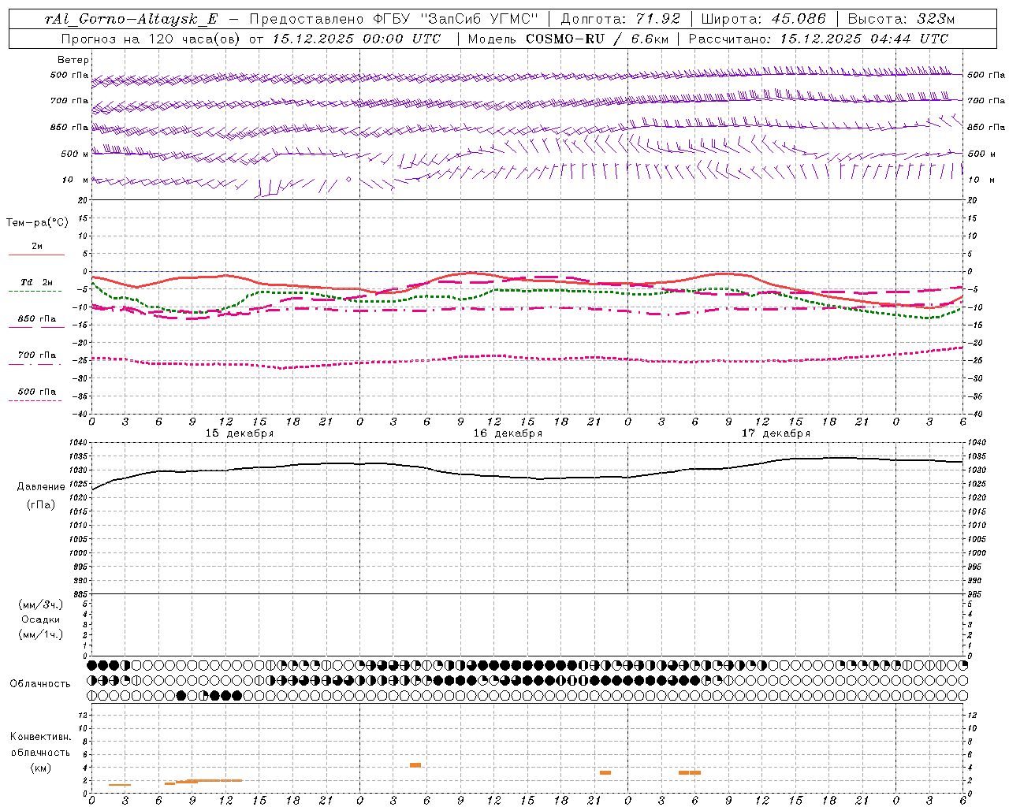
Task: Click the orange convective bar before 17 декабря midnight
Action: [605, 772]
